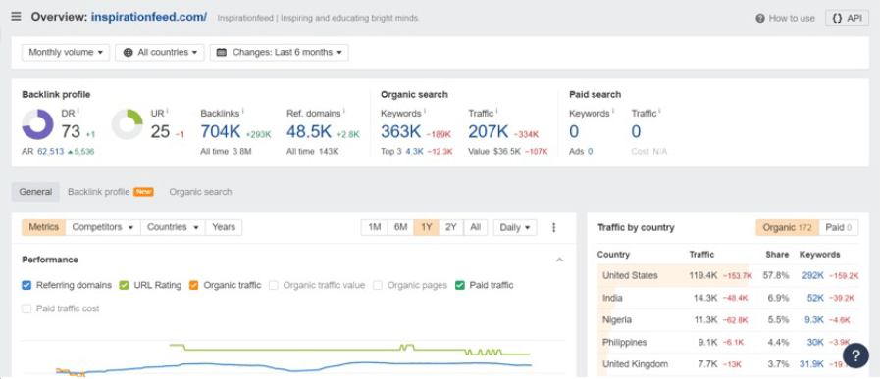Collapse the Performance section chevron
This screenshot has height=379, width=880.
pyautogui.click(x=559, y=260)
